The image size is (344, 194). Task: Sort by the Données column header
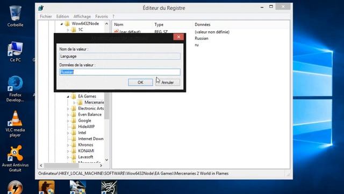tap(203, 25)
